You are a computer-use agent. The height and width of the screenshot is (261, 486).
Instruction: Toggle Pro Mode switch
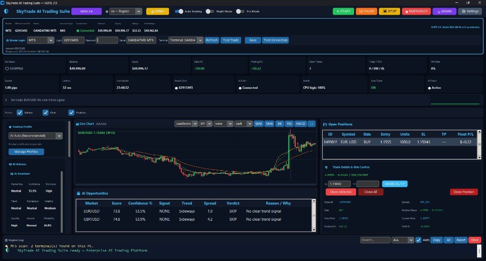[x=240, y=11]
